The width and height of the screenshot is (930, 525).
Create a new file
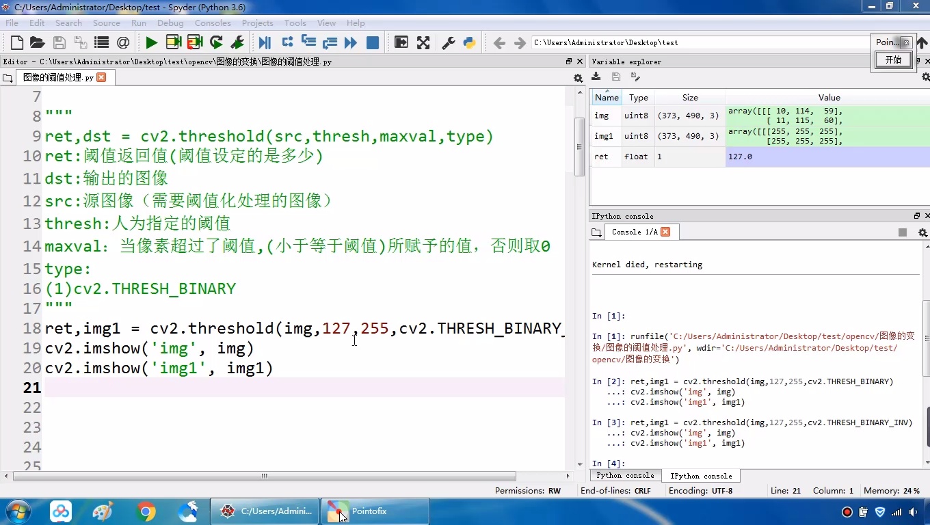click(16, 42)
